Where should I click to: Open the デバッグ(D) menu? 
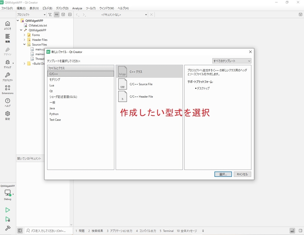[62, 8]
